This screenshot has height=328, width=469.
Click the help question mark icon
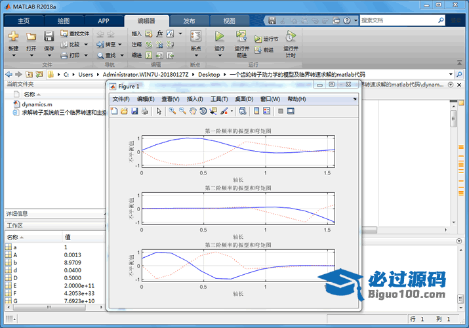(x=346, y=20)
